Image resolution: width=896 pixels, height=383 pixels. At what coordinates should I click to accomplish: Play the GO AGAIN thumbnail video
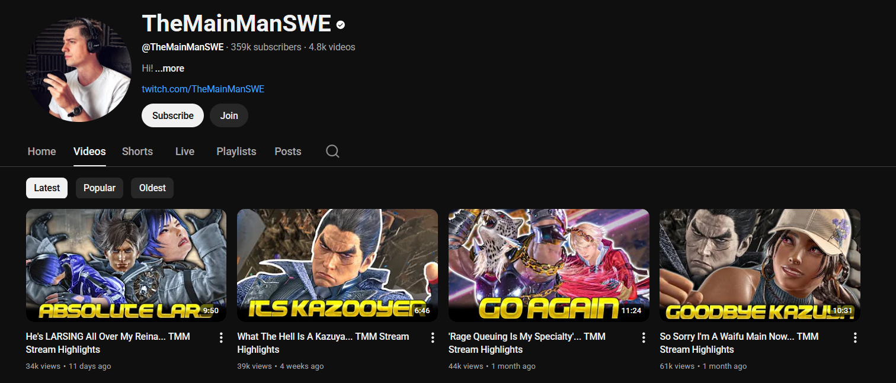549,265
